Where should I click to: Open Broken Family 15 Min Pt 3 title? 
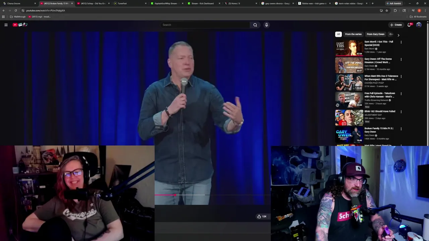click(x=379, y=130)
